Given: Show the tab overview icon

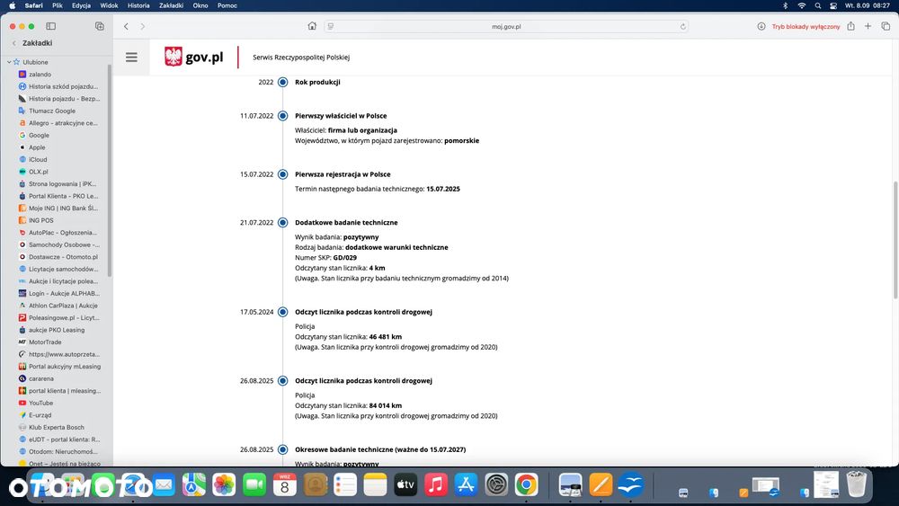Looking at the screenshot, I should tap(886, 26).
